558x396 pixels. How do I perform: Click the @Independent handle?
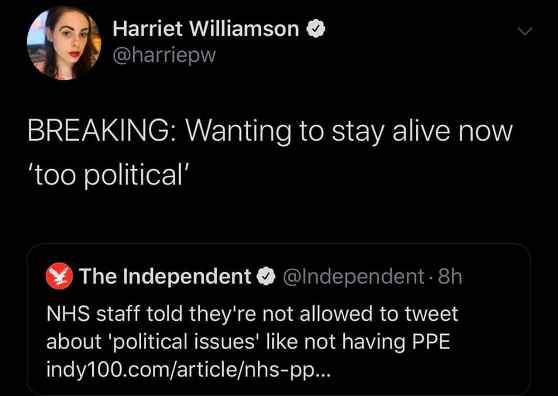coord(354,276)
